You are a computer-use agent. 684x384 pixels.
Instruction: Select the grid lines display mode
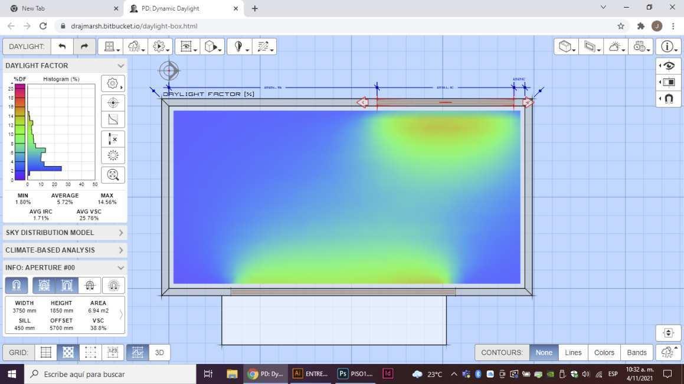tap(46, 353)
